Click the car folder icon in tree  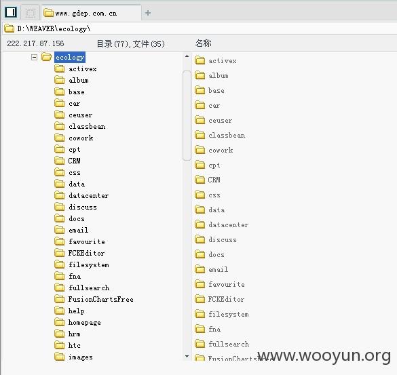tap(60, 103)
